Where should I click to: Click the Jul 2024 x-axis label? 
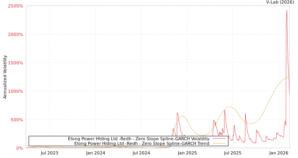(141, 153)
